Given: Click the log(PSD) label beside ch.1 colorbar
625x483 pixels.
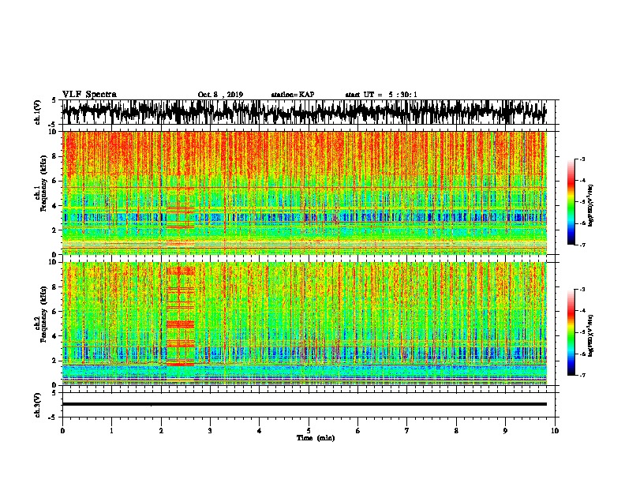Looking at the screenshot, I should pos(590,206).
